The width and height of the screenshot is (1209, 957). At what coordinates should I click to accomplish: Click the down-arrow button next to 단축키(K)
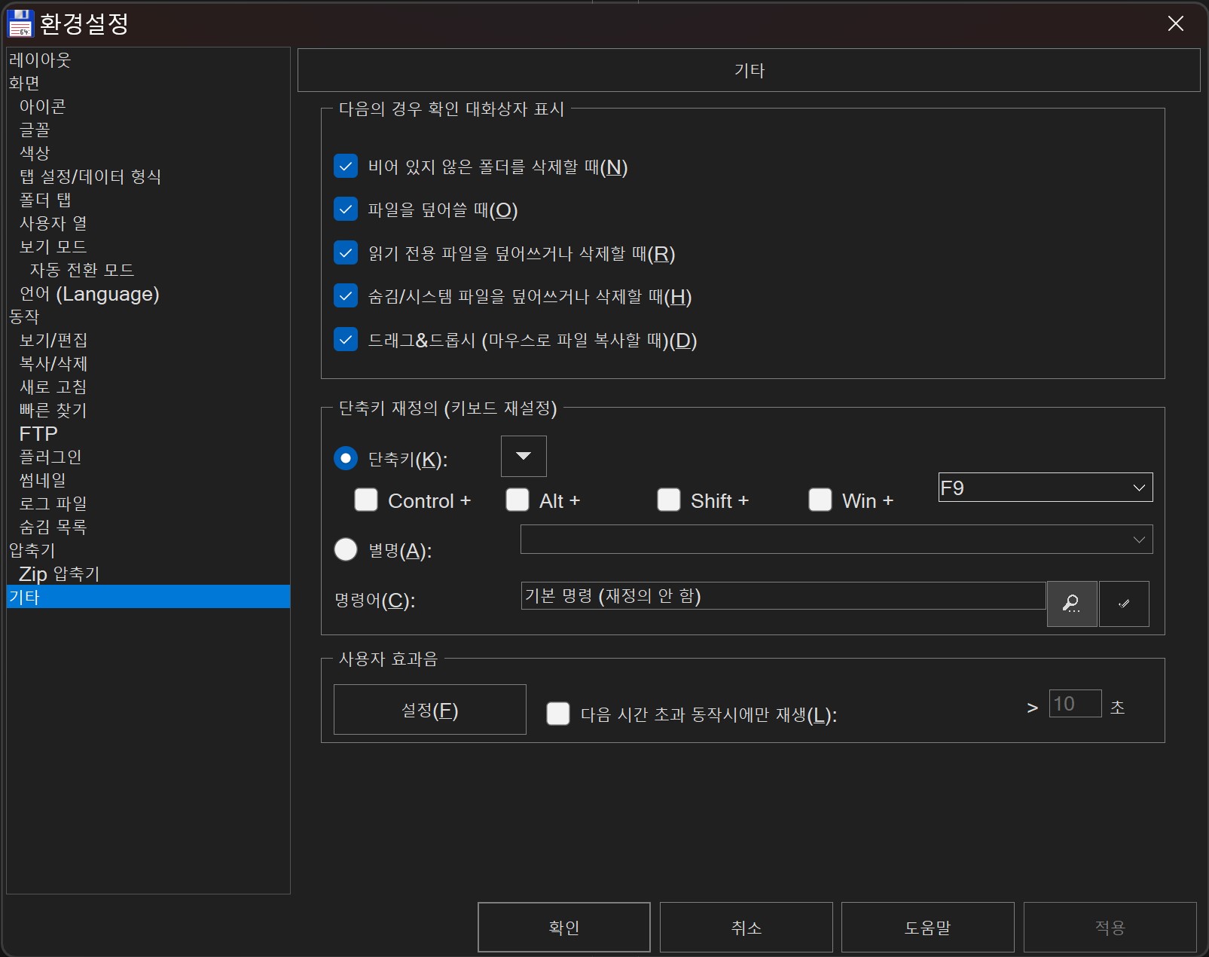click(x=523, y=456)
